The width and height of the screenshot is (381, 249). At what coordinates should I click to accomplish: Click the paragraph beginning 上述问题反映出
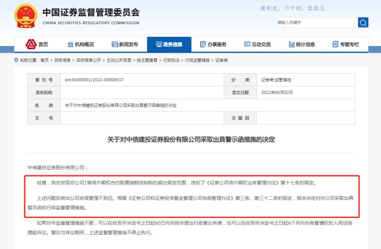point(190,203)
